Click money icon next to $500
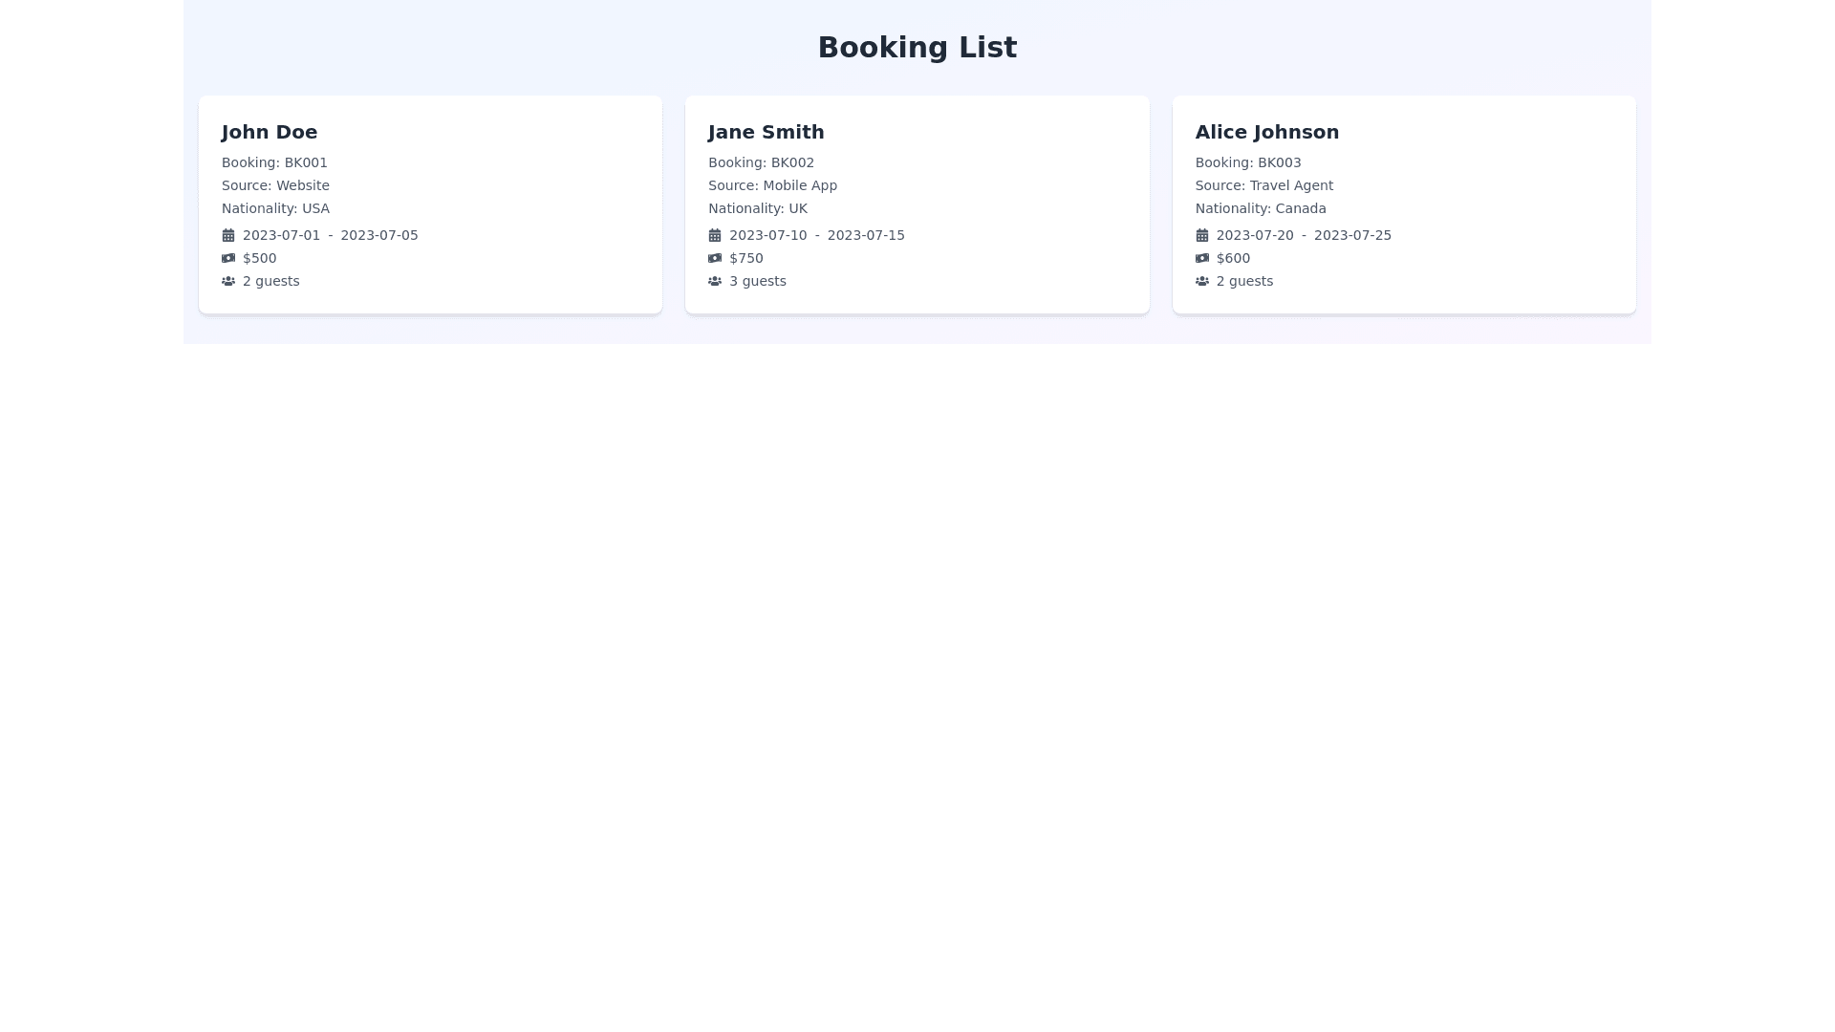Screen dimensions: 1835x1032 pos(227,258)
